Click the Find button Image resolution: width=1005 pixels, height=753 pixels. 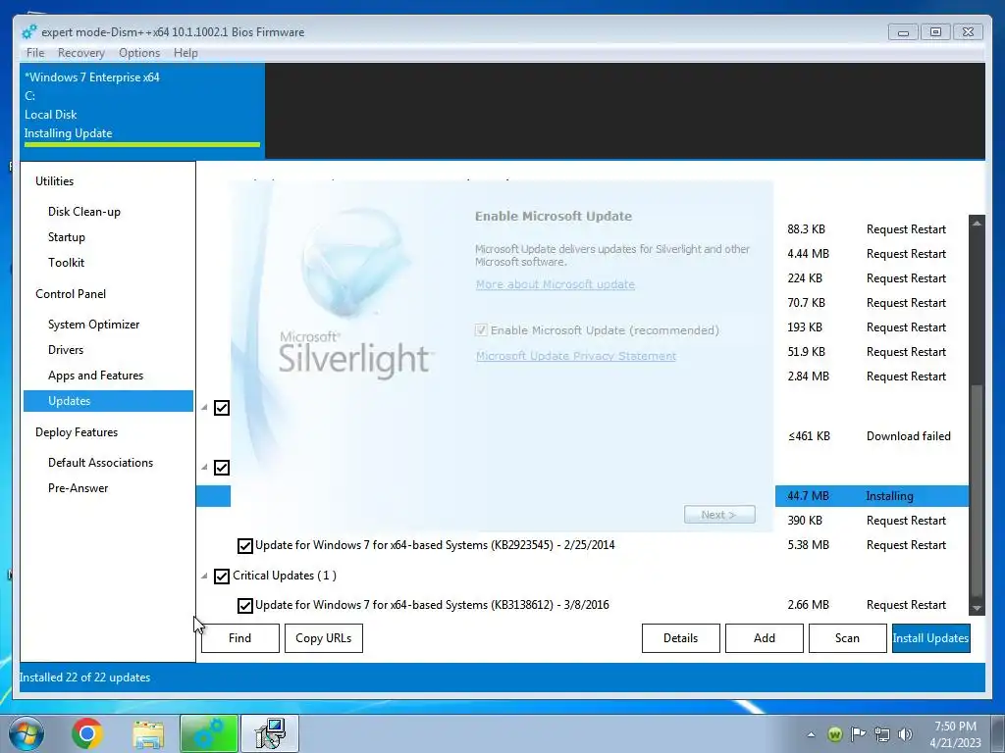240,638
